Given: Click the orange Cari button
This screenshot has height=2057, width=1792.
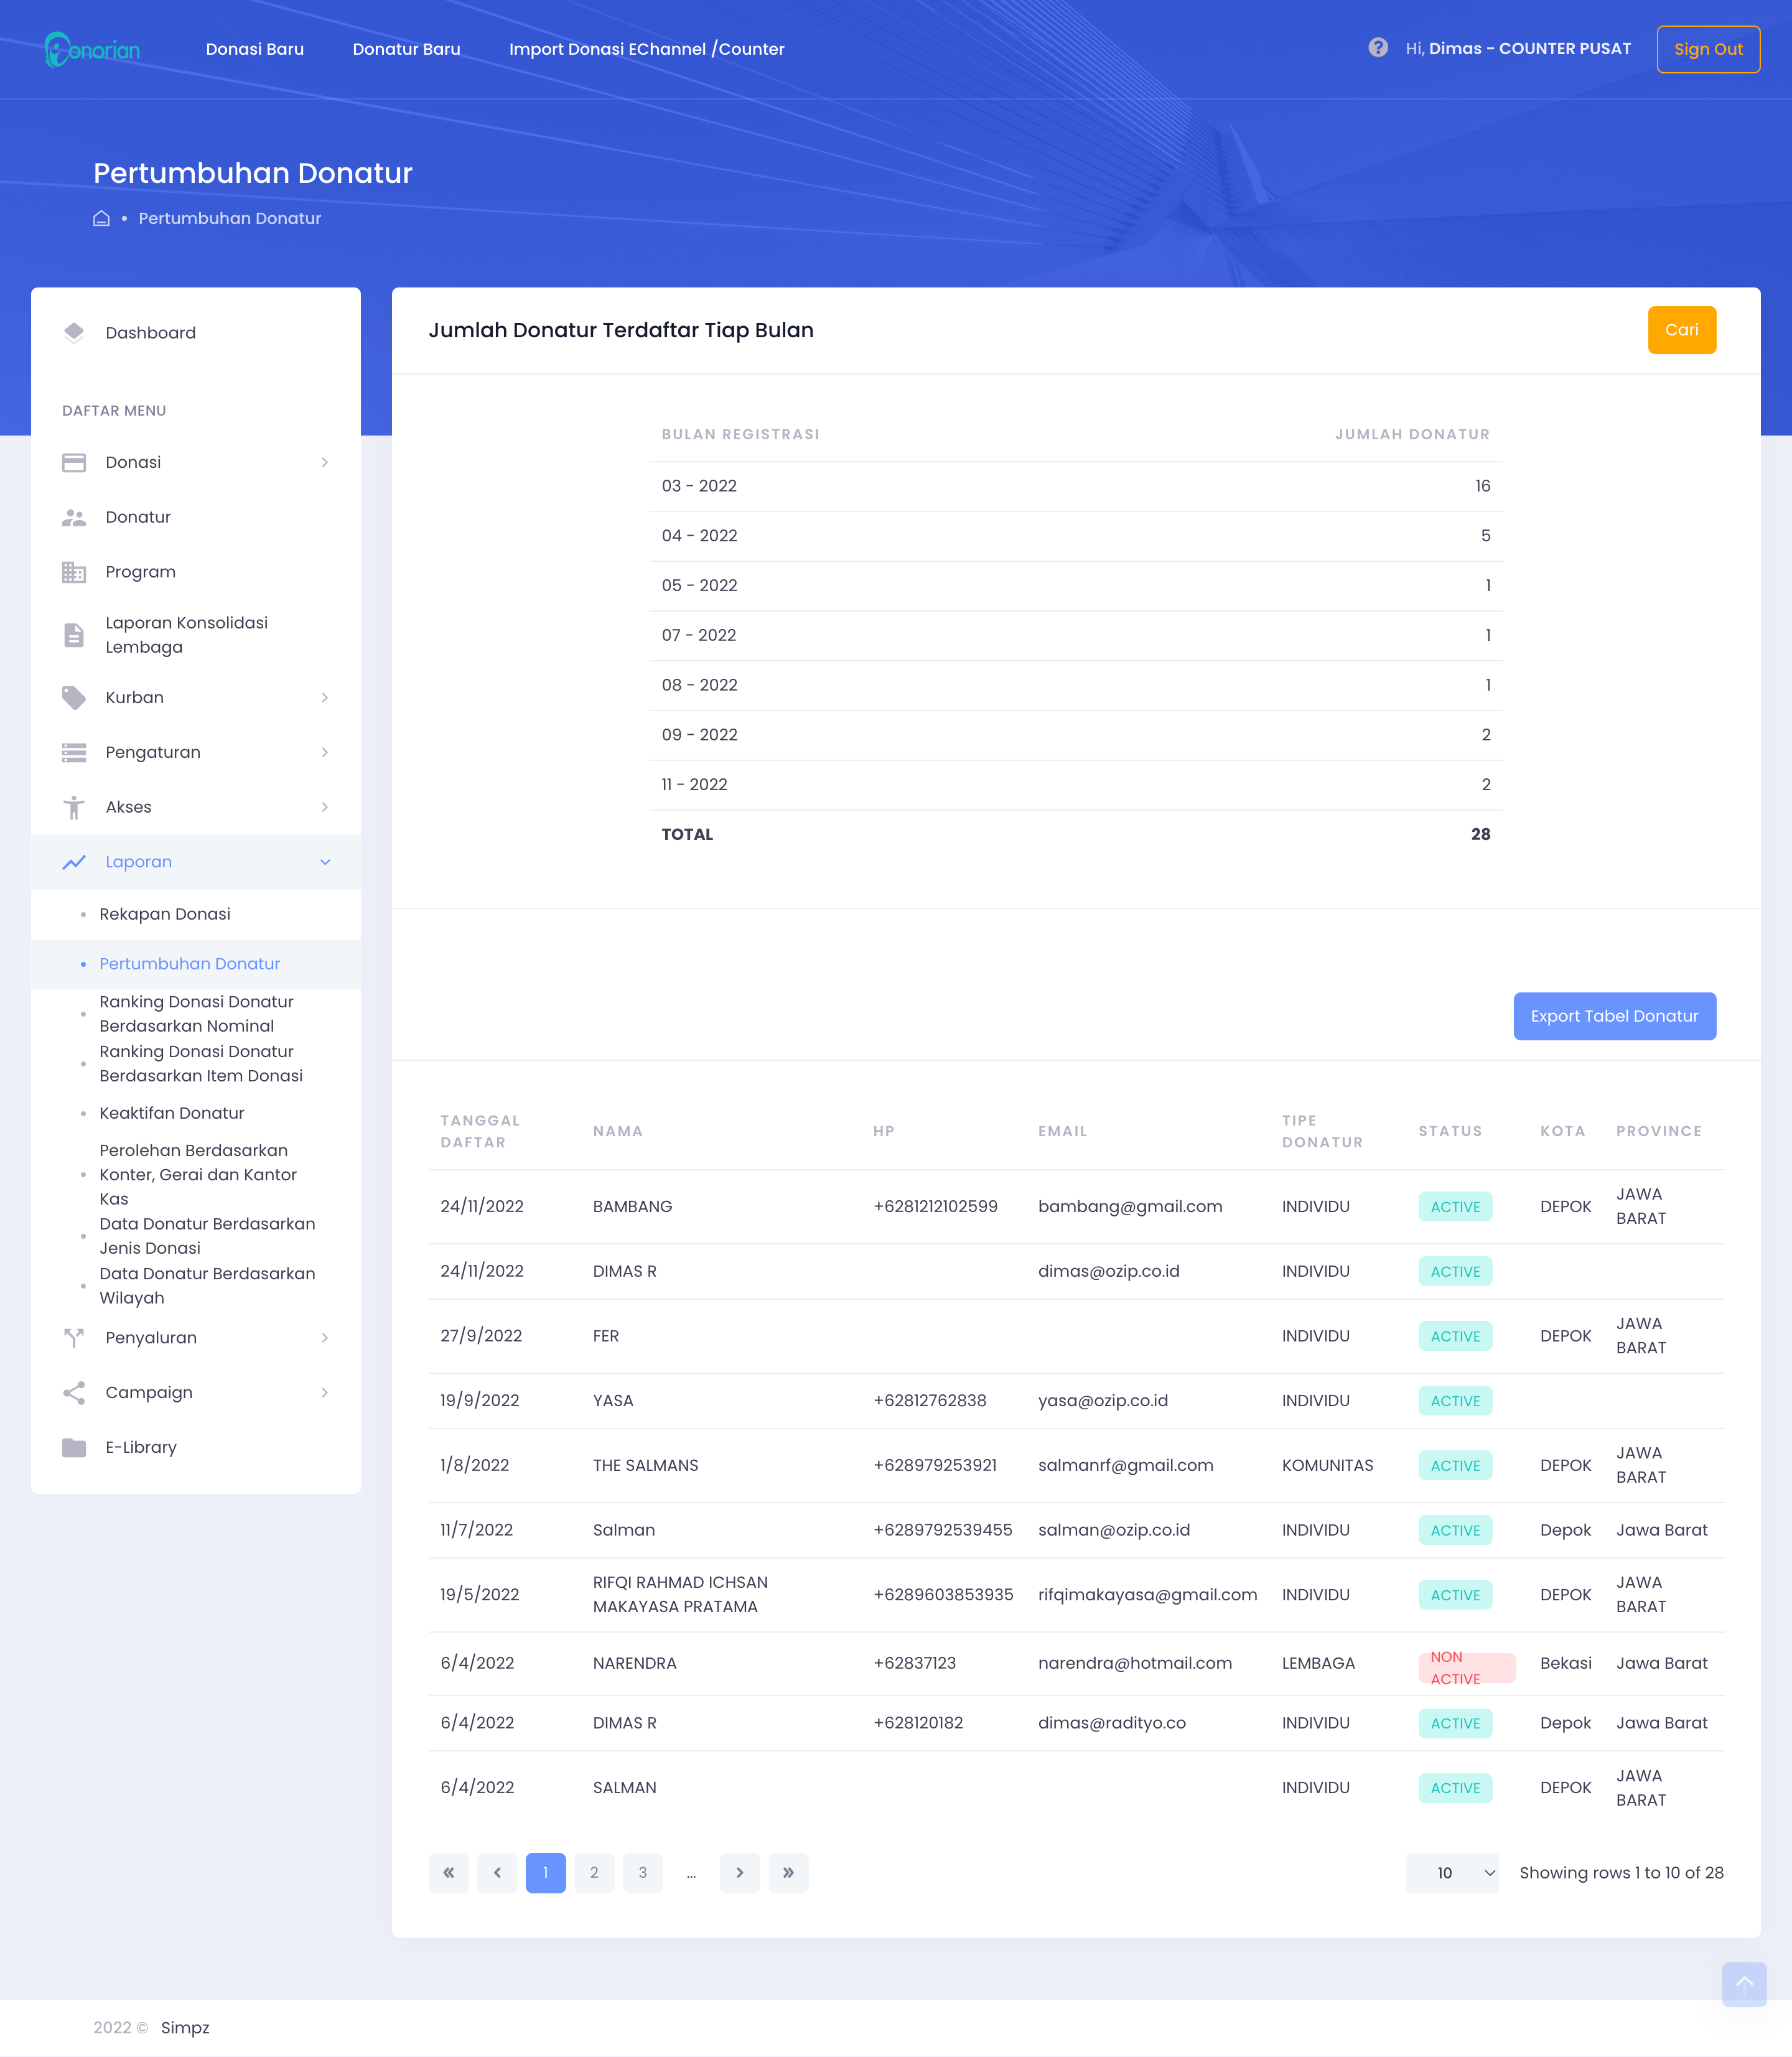Looking at the screenshot, I should point(1681,330).
